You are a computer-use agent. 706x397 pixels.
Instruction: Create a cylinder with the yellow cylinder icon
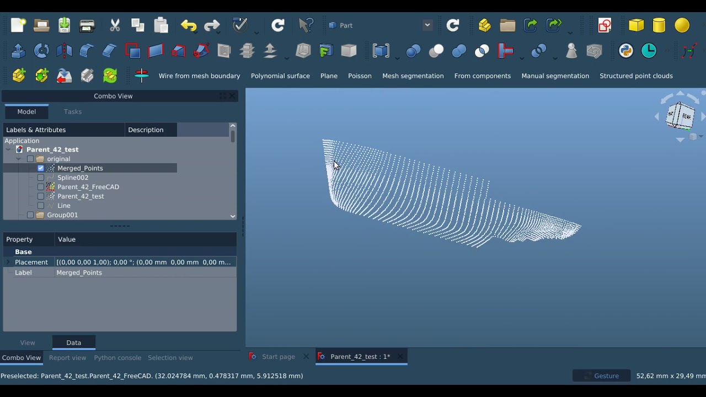(x=659, y=25)
